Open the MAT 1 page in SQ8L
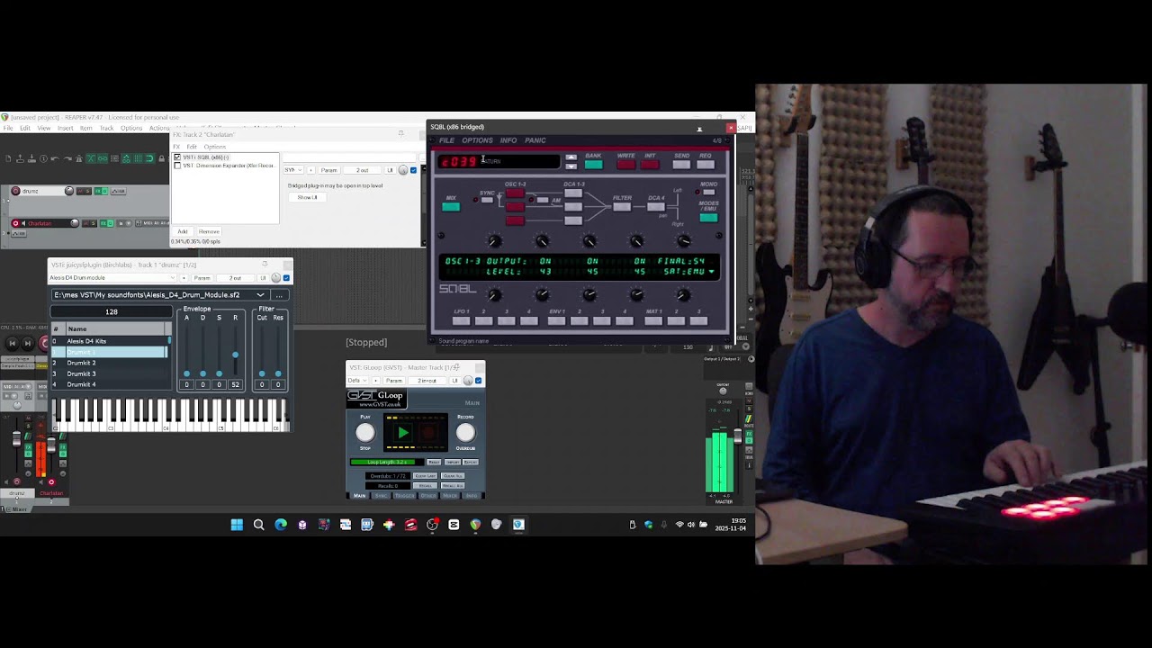 point(653,320)
